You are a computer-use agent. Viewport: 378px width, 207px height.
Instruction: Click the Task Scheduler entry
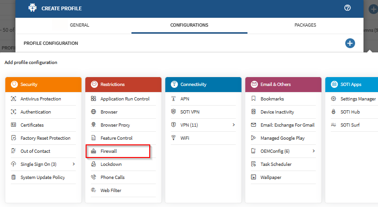click(276, 164)
